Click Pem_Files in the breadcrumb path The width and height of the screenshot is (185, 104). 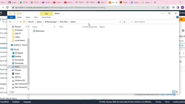tap(64, 22)
